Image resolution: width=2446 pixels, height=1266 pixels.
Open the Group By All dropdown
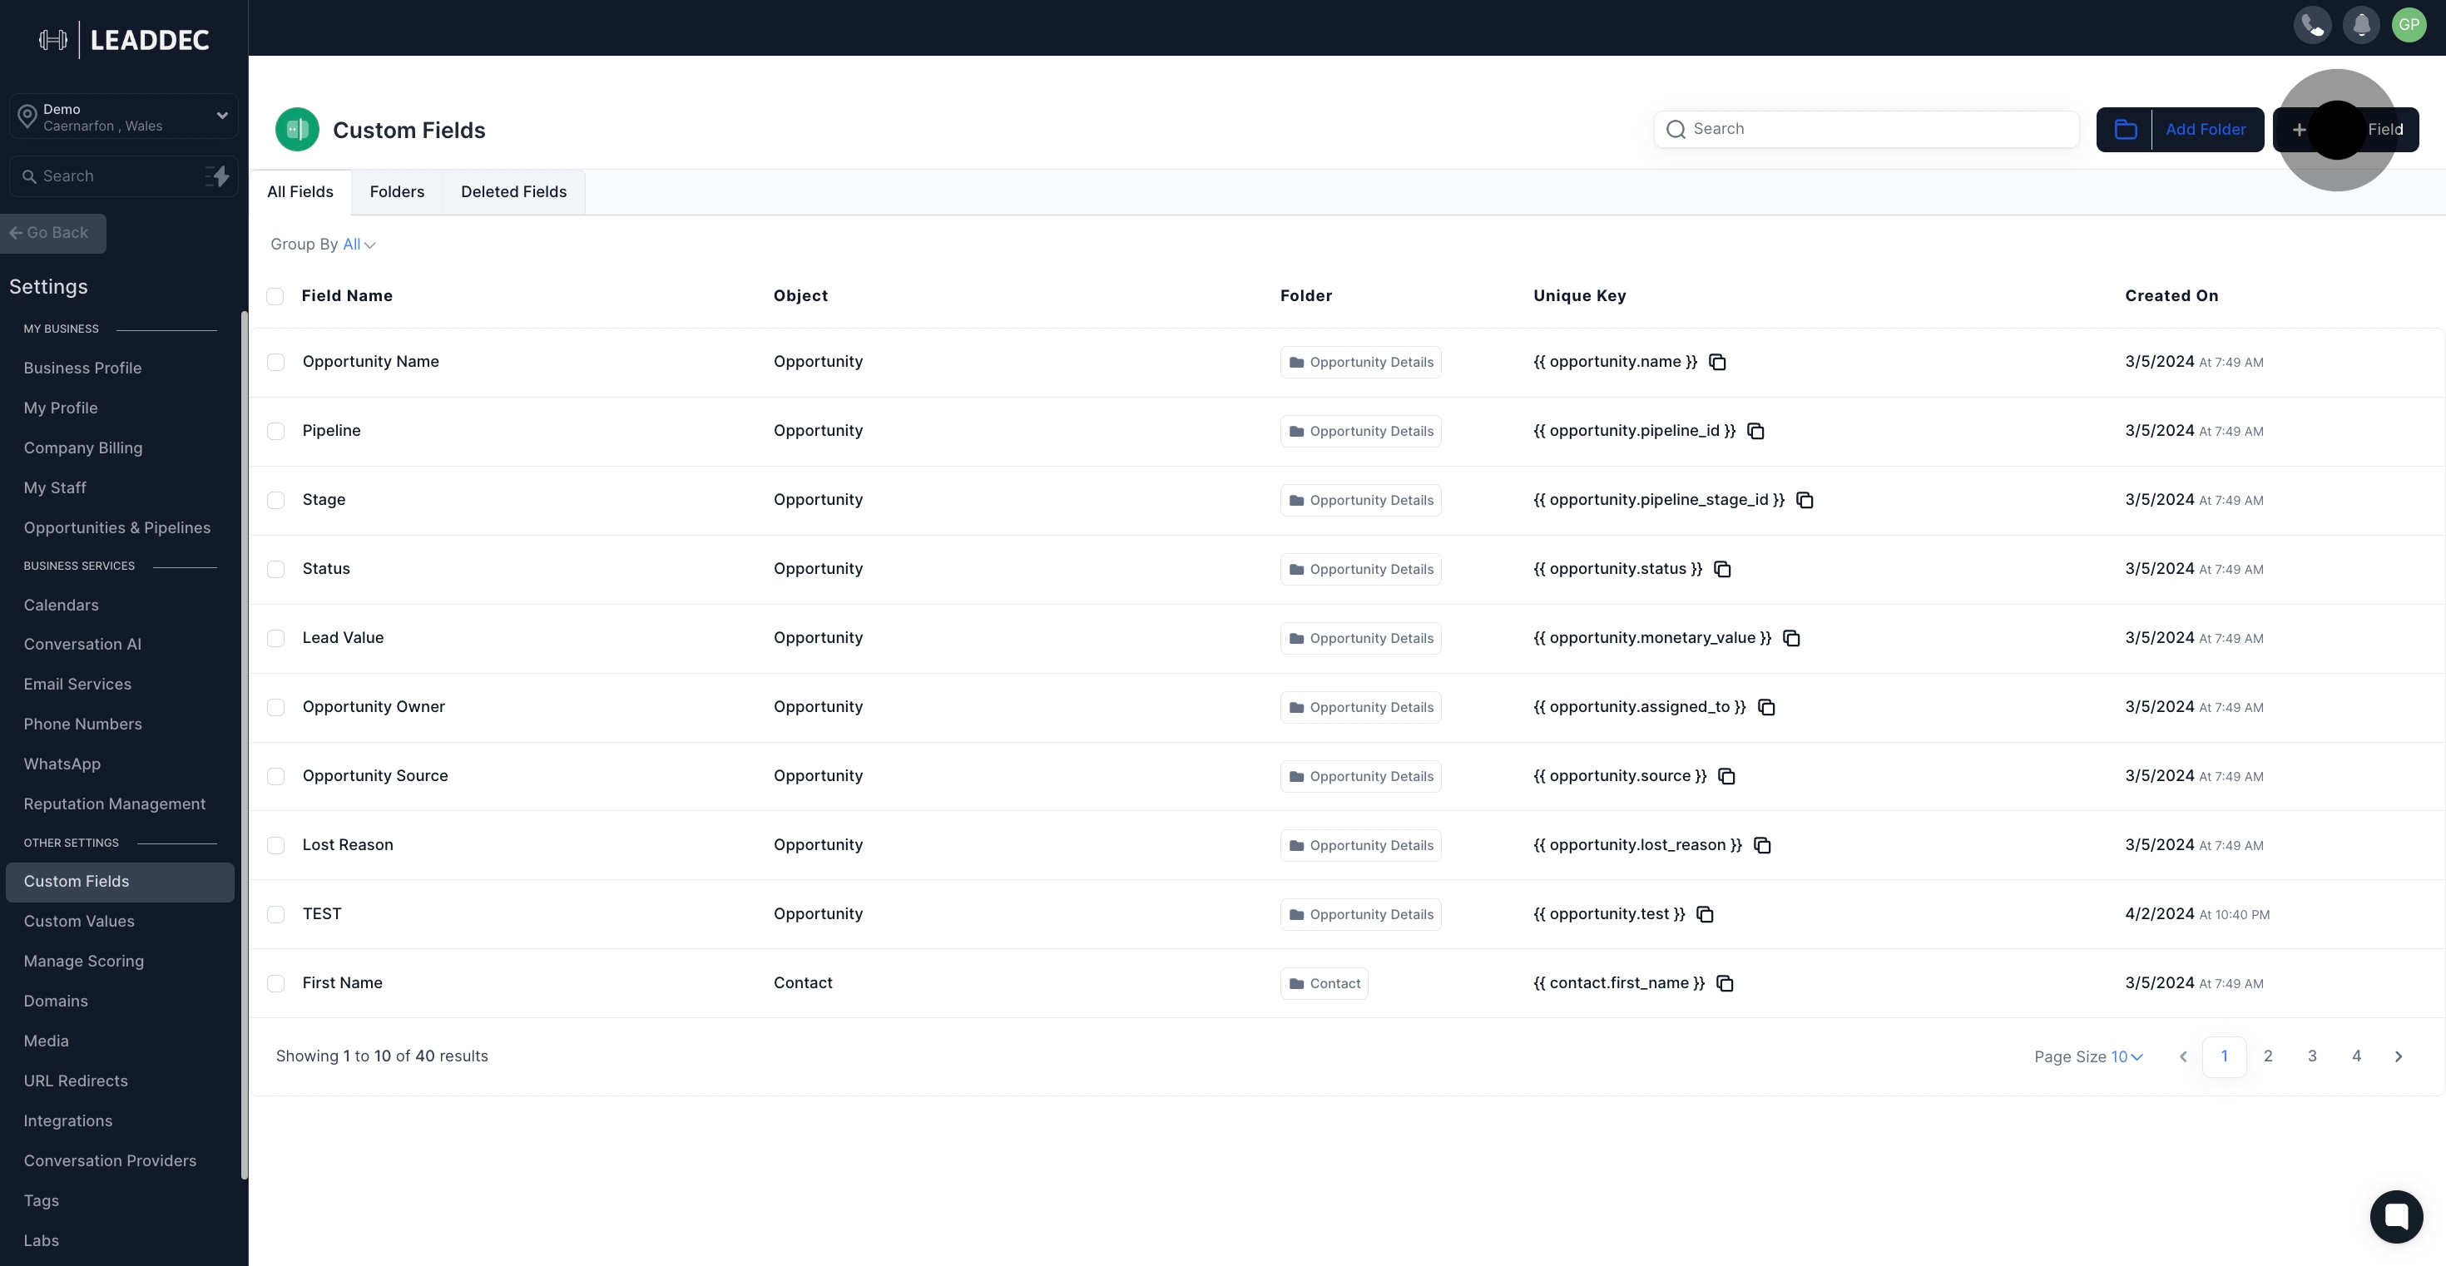(x=359, y=245)
